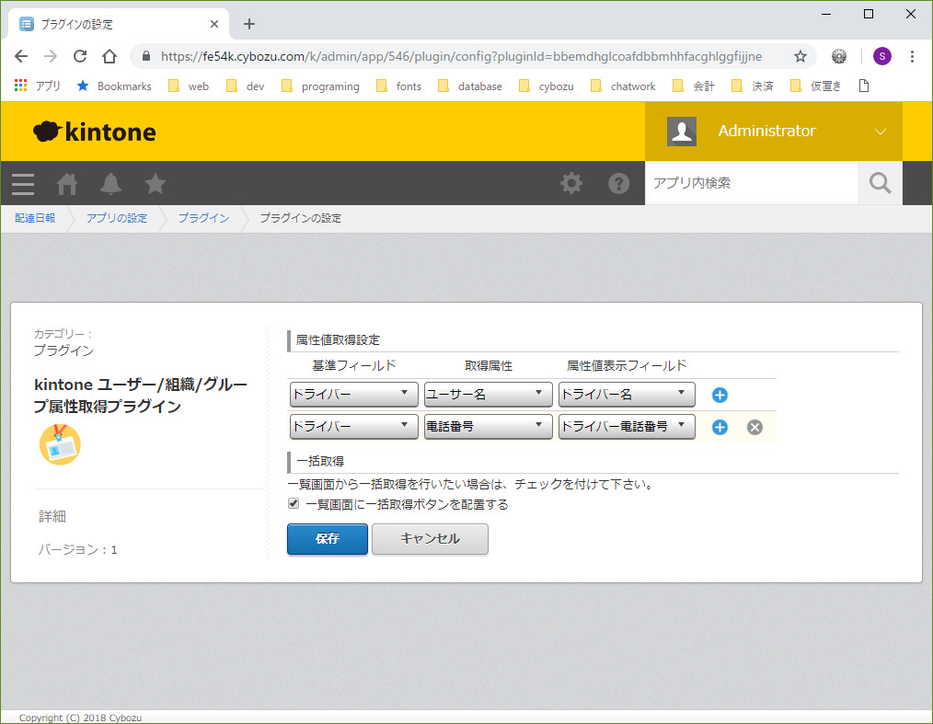Open the programing bookmarks folder
Viewport: 933px width, 724px height.
coord(321,86)
